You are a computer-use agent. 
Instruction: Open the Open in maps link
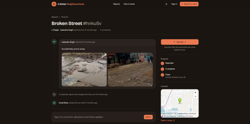coord(168,121)
